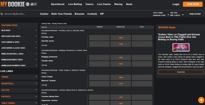Open Contests

92,14
